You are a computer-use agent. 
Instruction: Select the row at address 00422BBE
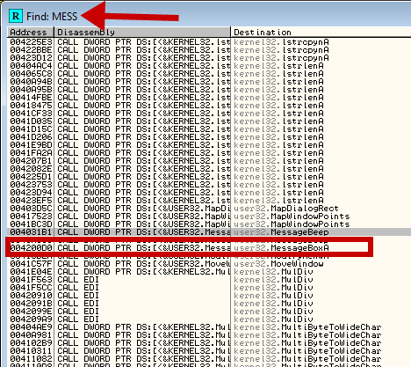209,50
